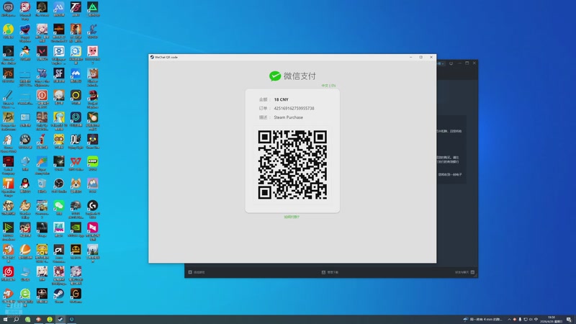Expand the system tray hidden icons chevron

(x=509, y=320)
